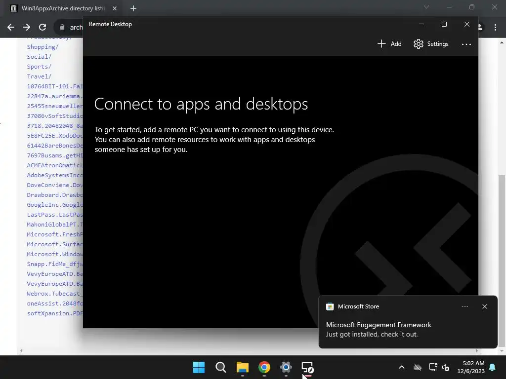Click the network display tray icon
The image size is (506, 379).
pos(433,367)
